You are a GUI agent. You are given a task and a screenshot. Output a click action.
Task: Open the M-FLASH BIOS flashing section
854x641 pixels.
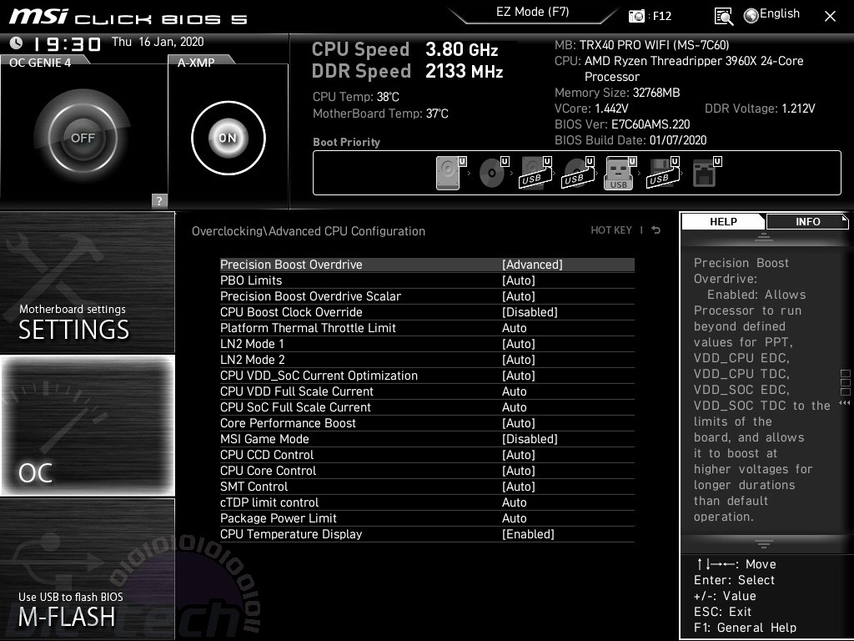pos(87,568)
